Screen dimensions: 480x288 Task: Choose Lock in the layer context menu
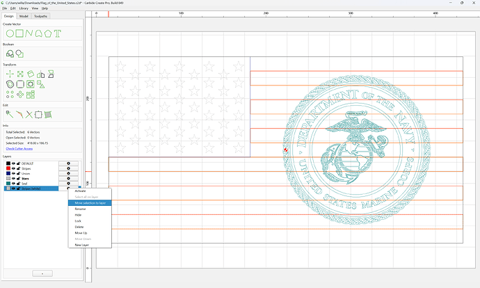point(90,221)
